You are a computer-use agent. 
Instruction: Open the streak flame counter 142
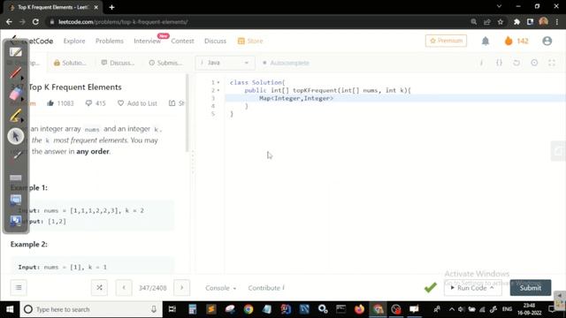pyautogui.click(x=516, y=42)
